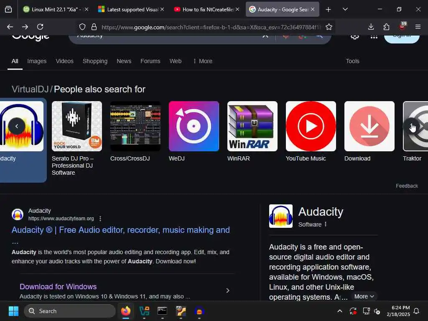The width and height of the screenshot is (428, 321).
Task: Click the taskbar Search box
Action: [x=70, y=311]
